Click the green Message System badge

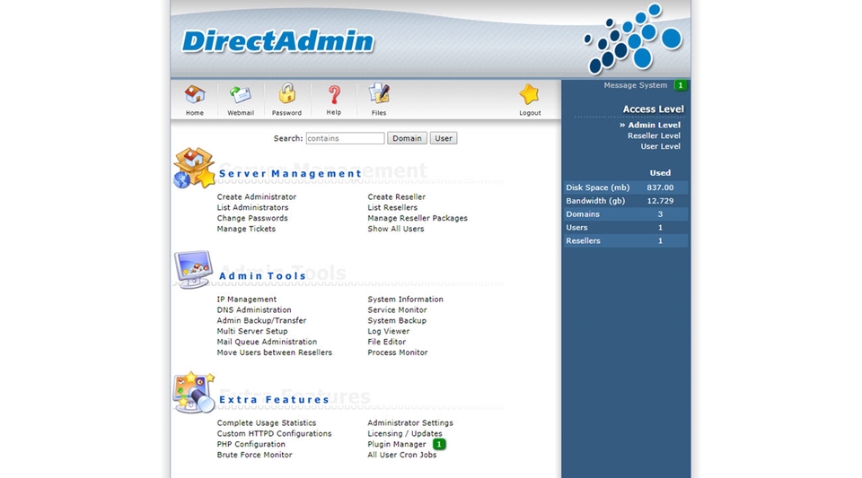(x=681, y=85)
